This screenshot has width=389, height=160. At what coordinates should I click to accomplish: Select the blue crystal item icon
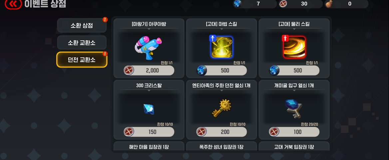click(149, 109)
